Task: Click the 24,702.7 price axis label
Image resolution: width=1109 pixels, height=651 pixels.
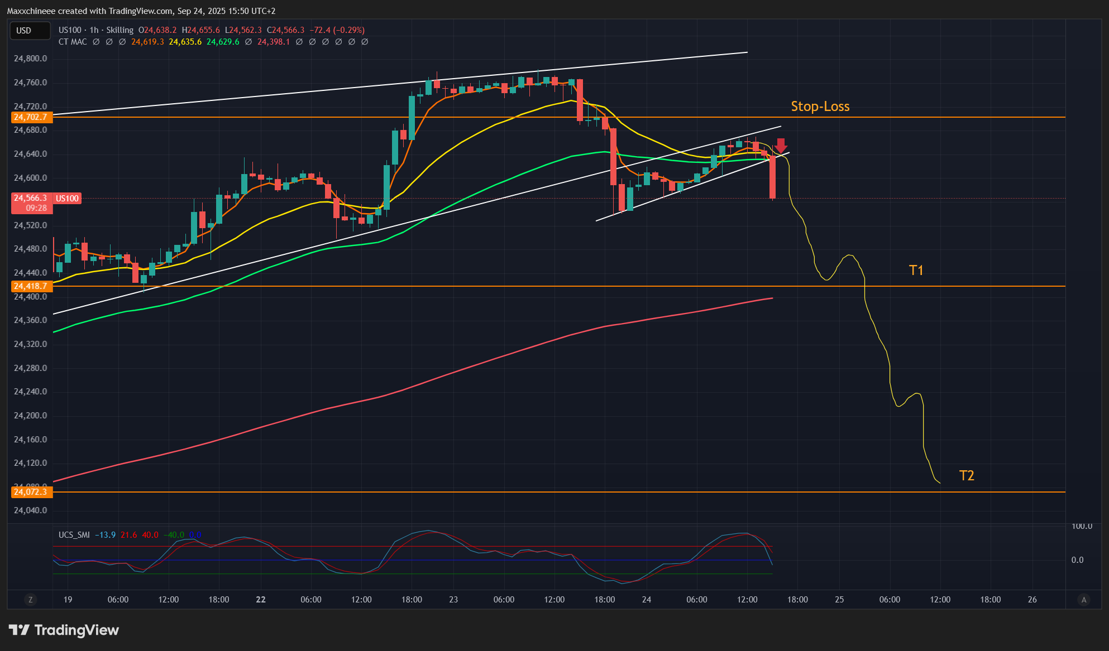Action: 32,117
